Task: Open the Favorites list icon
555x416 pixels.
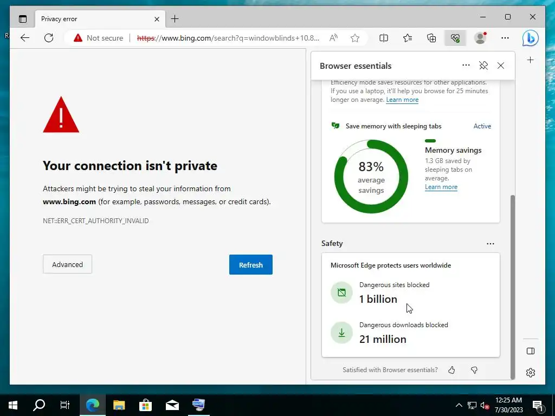Action: pyautogui.click(x=408, y=38)
